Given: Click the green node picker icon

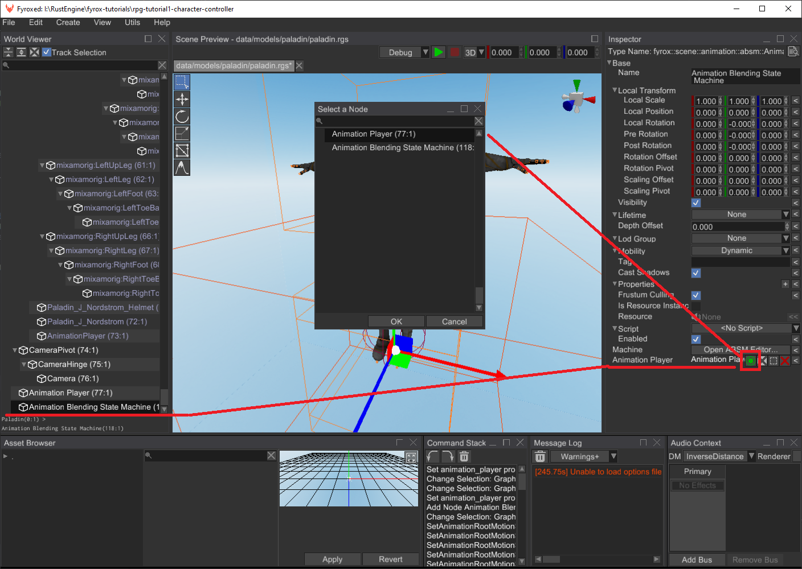Looking at the screenshot, I should click(x=751, y=361).
